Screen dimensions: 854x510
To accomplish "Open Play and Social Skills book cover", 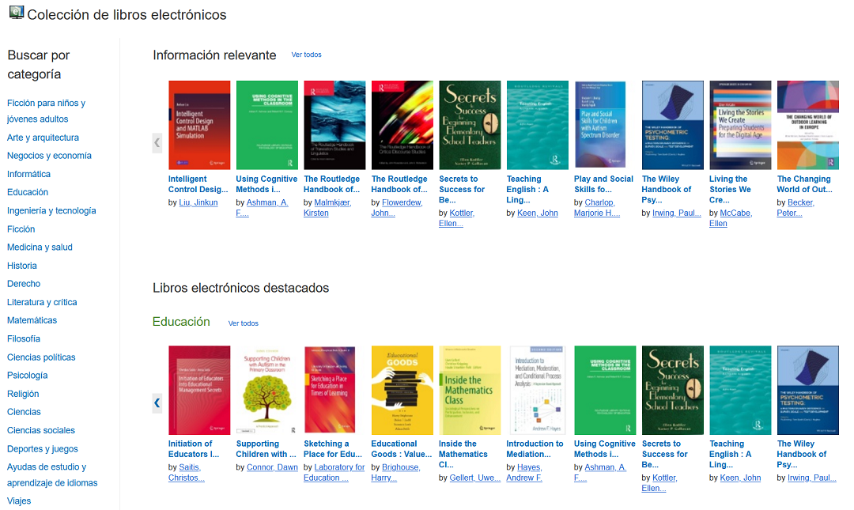I will pyautogui.click(x=600, y=125).
